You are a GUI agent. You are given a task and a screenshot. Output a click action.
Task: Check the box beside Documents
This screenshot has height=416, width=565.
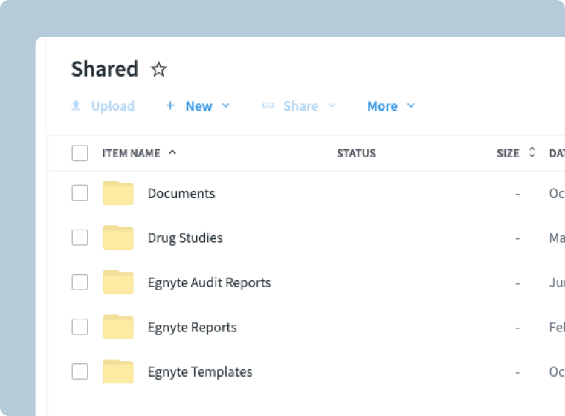80,193
